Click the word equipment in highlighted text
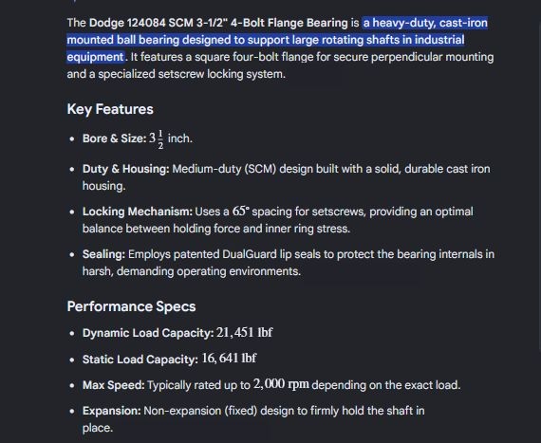The height and width of the screenshot is (443, 541). [x=95, y=57]
